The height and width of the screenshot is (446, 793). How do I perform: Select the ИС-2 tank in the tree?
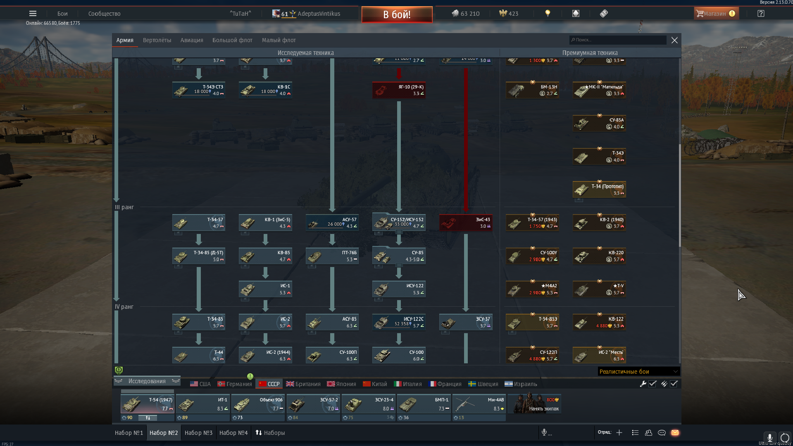265,322
